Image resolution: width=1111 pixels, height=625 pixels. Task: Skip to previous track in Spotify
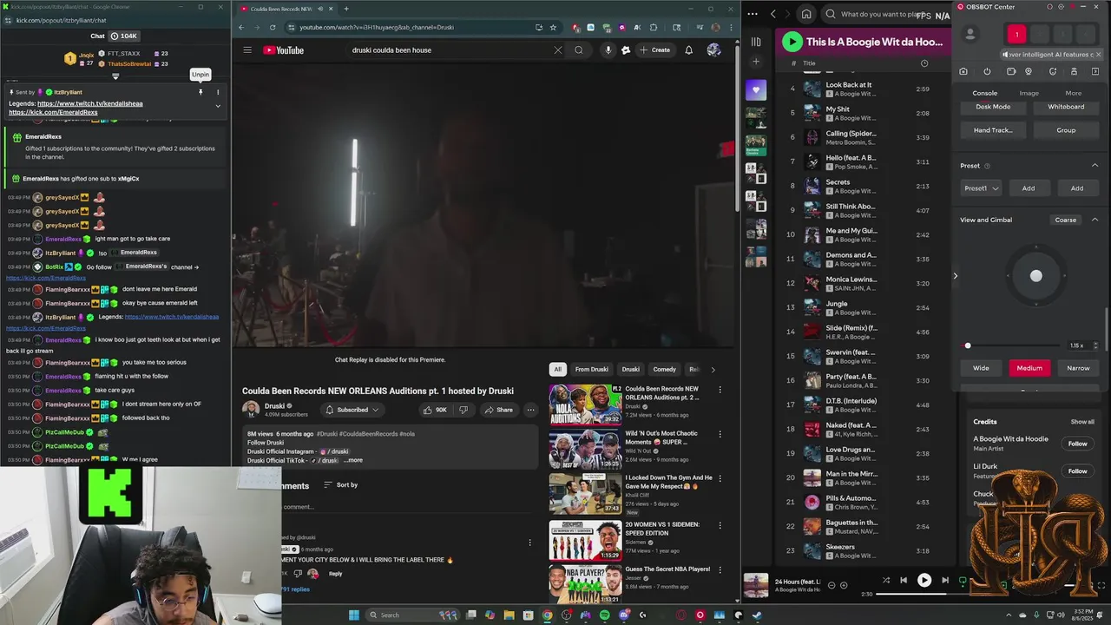pos(904,581)
